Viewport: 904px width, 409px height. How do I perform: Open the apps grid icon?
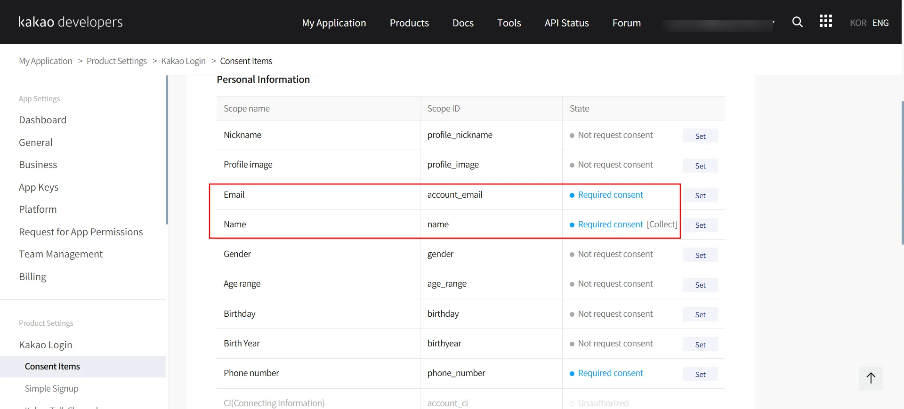coord(825,21)
